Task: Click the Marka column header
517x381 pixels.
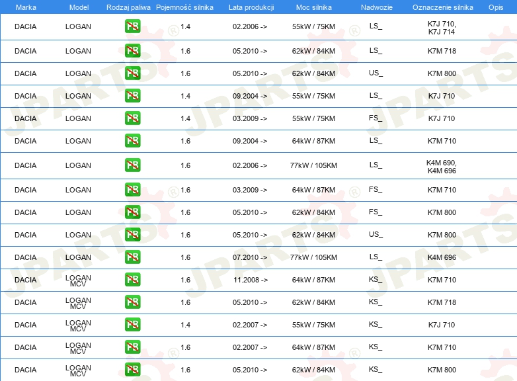Action: click(26, 7)
